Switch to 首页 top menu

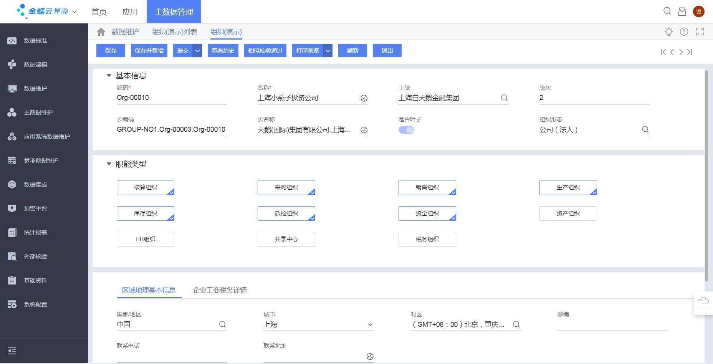[99, 12]
